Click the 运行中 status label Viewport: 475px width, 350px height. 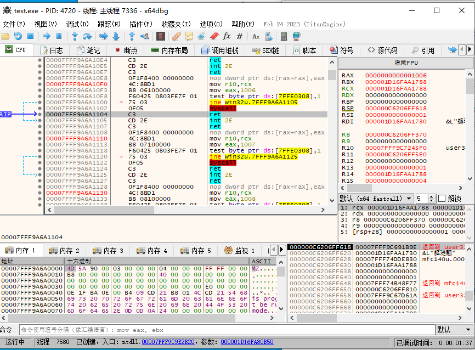(15, 342)
